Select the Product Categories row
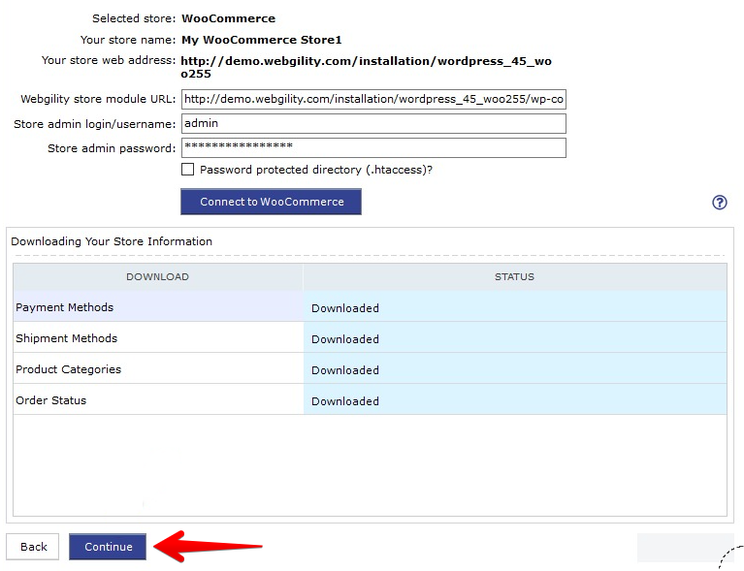744x571 pixels. tap(371, 368)
